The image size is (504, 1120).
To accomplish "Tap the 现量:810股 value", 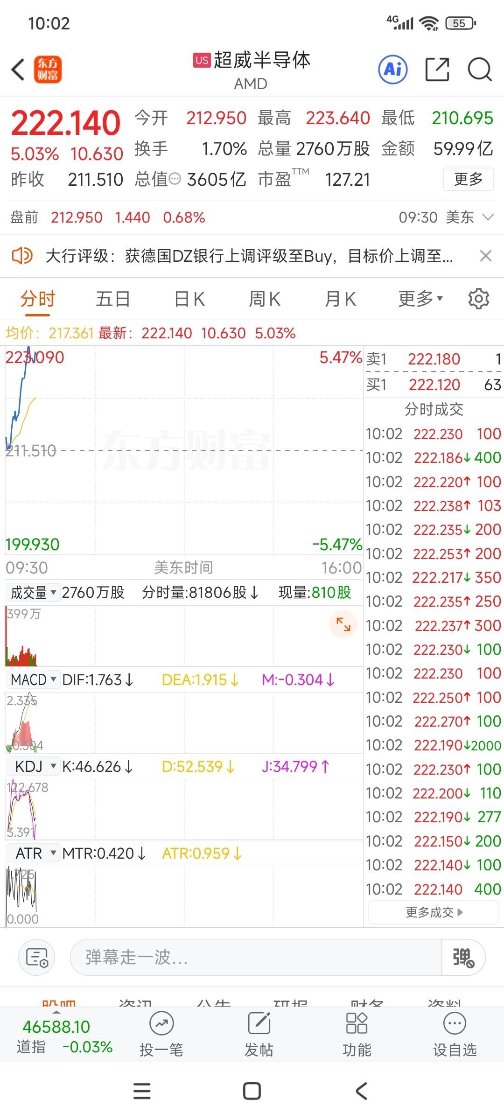I will [x=315, y=593].
